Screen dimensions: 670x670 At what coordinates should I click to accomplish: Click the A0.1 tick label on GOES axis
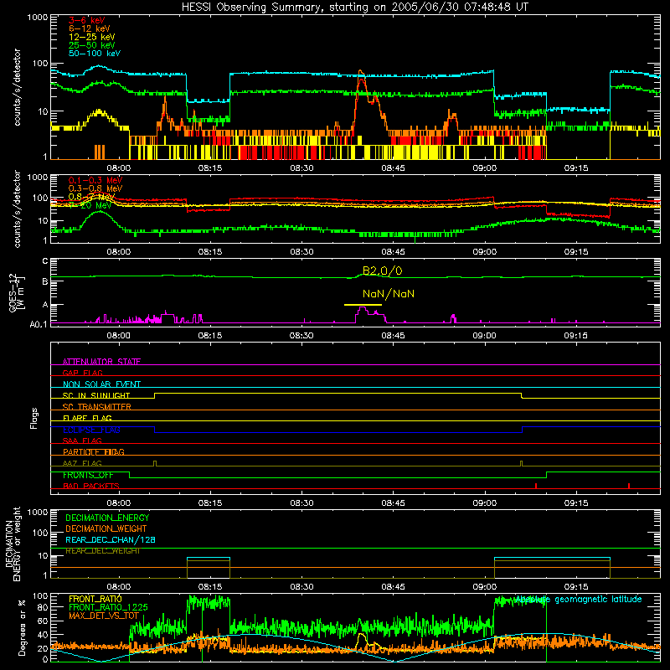click(x=39, y=324)
